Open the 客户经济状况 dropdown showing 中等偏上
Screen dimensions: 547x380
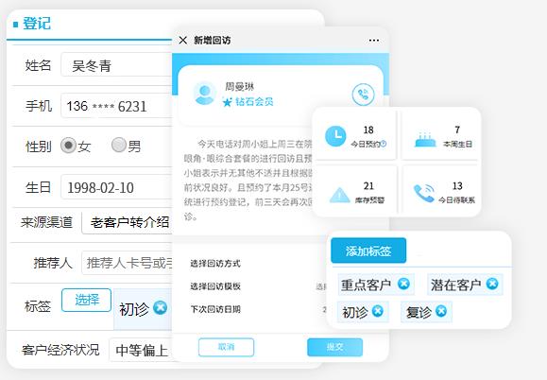click(x=141, y=350)
